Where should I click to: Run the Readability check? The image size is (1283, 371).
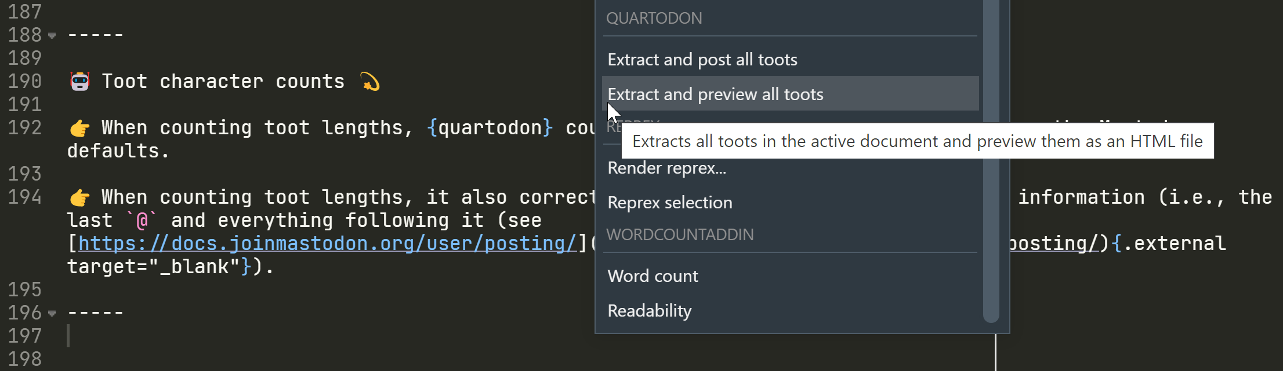[649, 310]
